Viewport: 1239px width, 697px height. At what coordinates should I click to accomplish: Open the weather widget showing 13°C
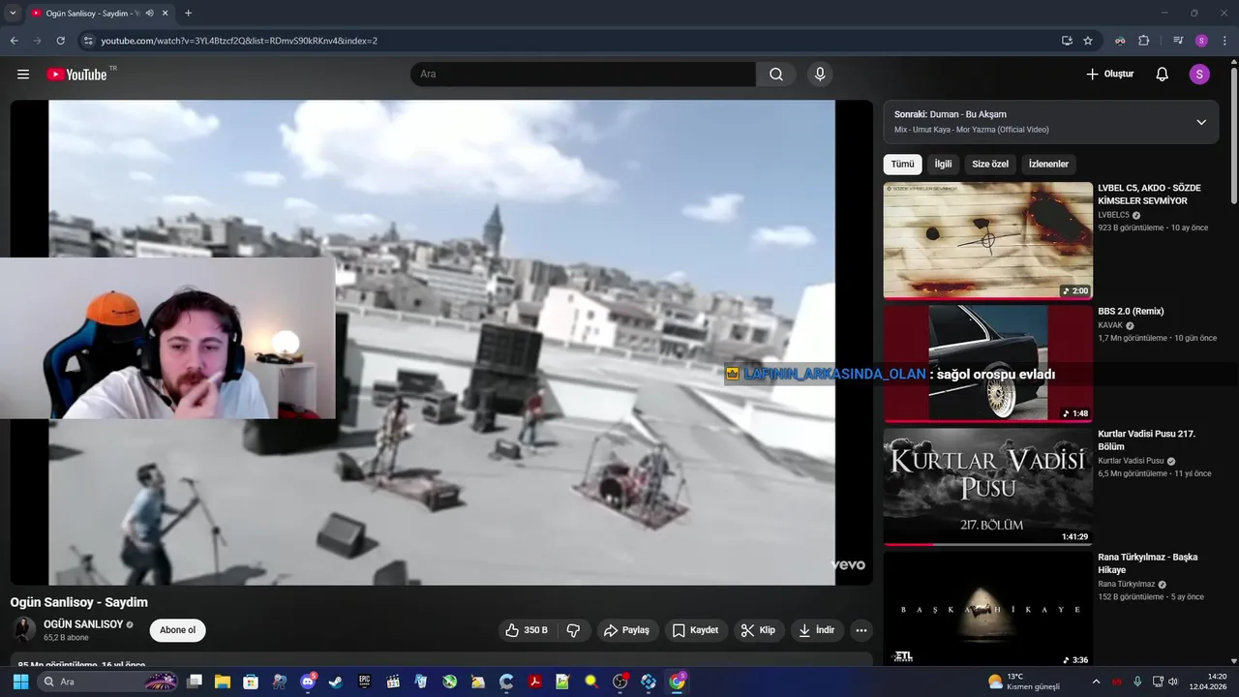(1024, 682)
